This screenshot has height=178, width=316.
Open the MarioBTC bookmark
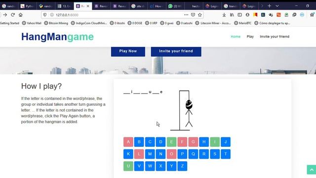(243, 23)
